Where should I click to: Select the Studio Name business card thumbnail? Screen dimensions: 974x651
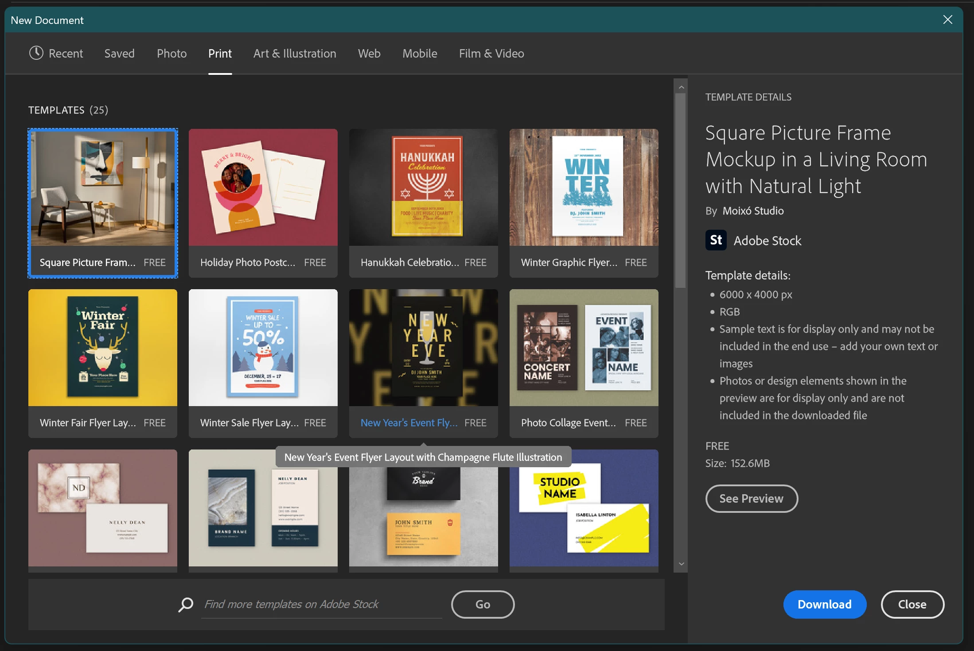point(584,508)
